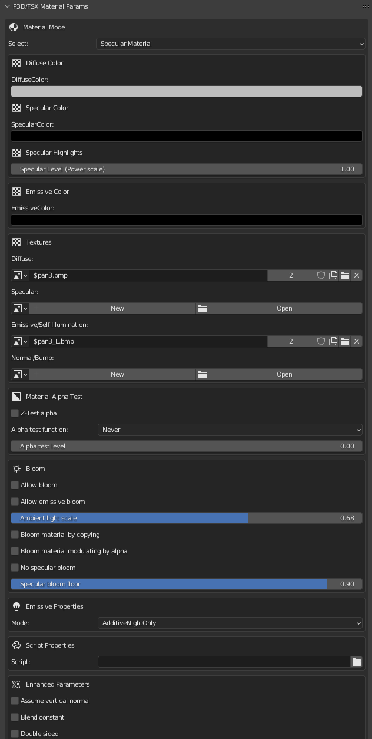Click the DiffuseColor swatch
Image resolution: width=372 pixels, height=739 pixels.
186,91
